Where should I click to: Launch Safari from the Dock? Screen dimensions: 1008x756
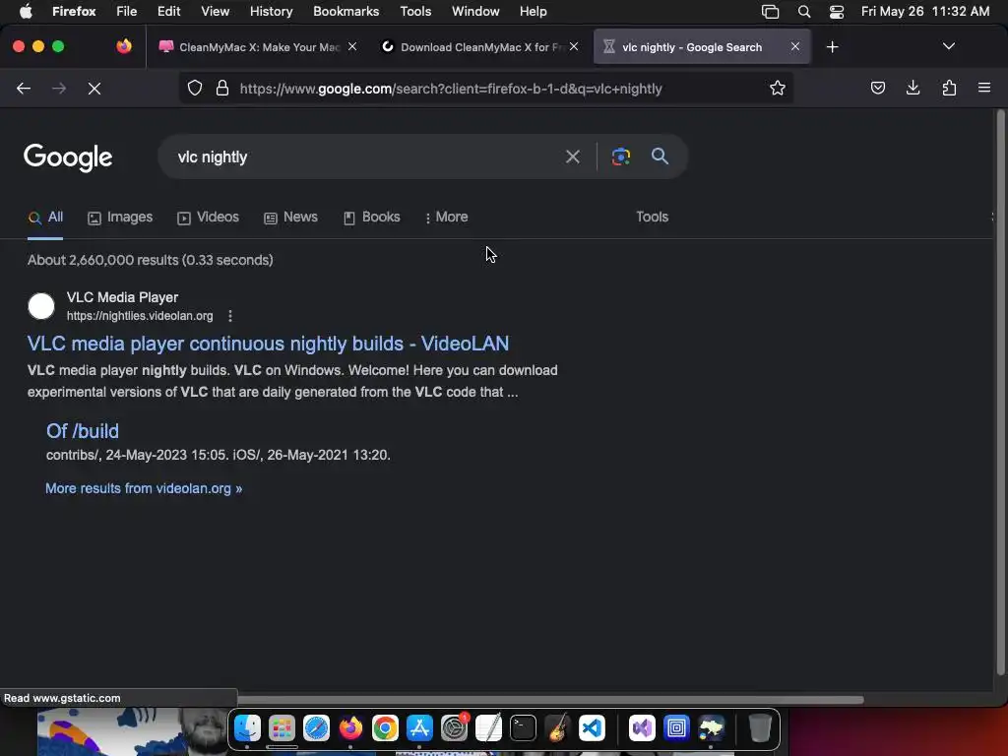[316, 727]
